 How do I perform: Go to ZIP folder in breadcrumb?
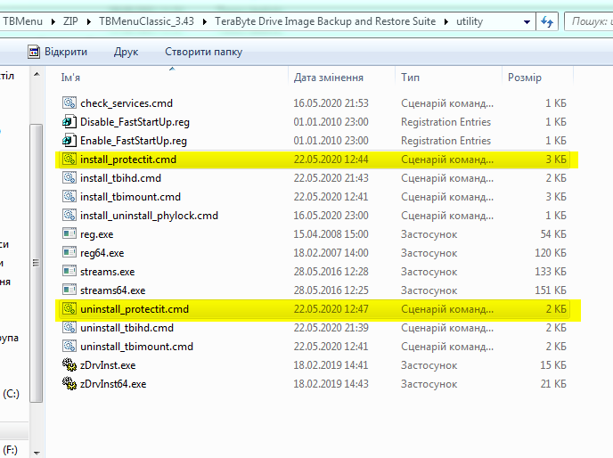pyautogui.click(x=70, y=21)
